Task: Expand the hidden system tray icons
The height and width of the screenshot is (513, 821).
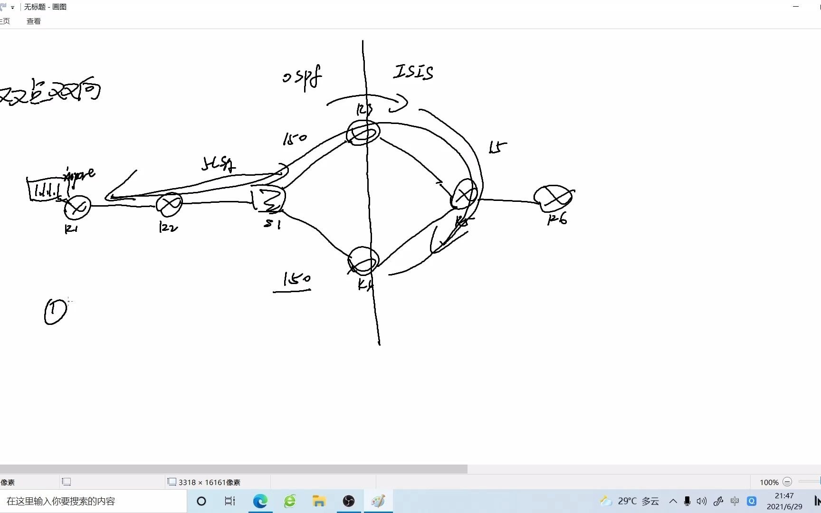Action: point(673,501)
